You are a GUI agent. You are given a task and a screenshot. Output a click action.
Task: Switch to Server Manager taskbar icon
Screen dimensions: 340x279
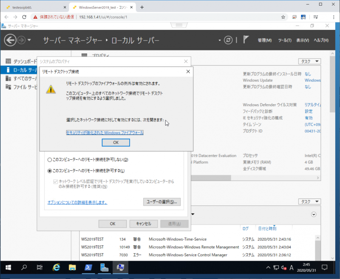tap(104, 267)
